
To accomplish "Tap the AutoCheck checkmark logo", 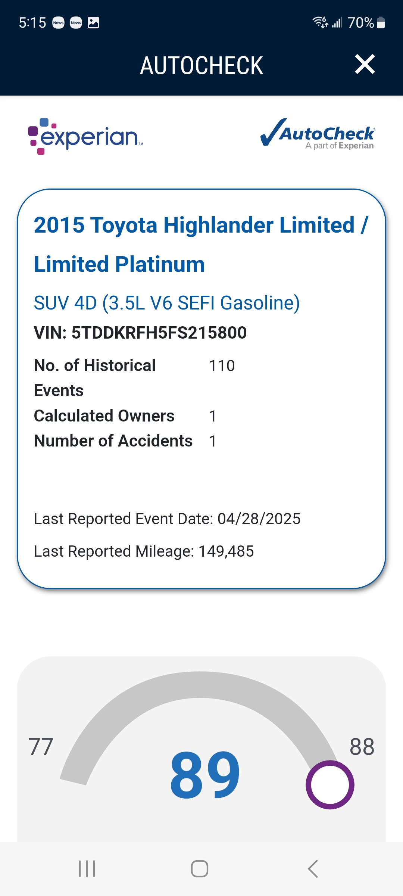I will pyautogui.click(x=317, y=134).
